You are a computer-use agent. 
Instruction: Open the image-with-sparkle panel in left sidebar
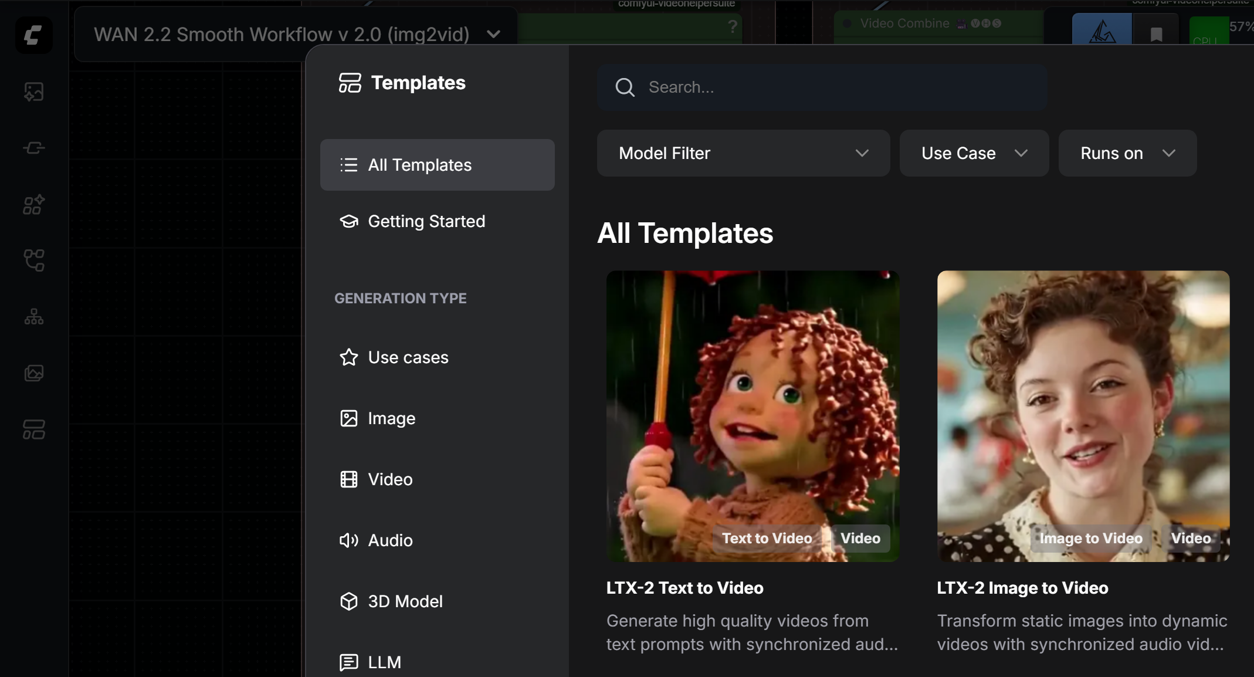[x=34, y=92]
